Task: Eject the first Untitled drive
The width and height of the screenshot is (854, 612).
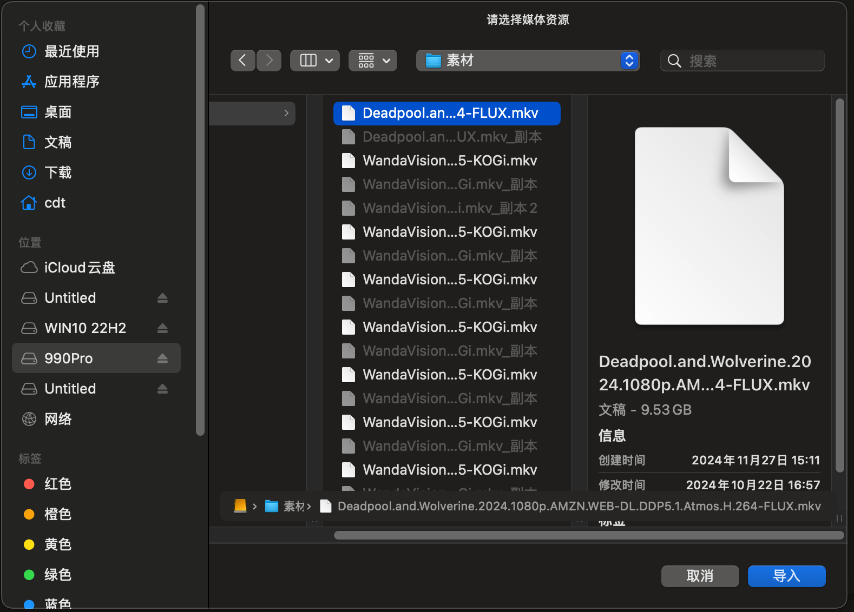Action: (162, 298)
